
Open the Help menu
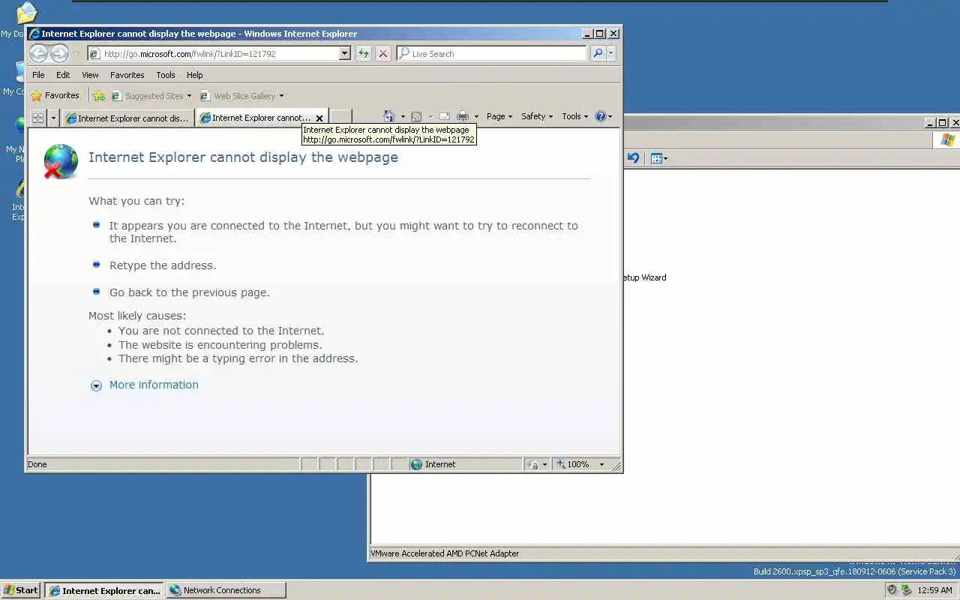point(195,75)
